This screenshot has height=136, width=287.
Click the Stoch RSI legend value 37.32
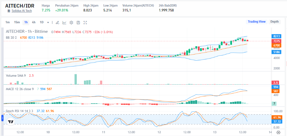(x=41, y=111)
